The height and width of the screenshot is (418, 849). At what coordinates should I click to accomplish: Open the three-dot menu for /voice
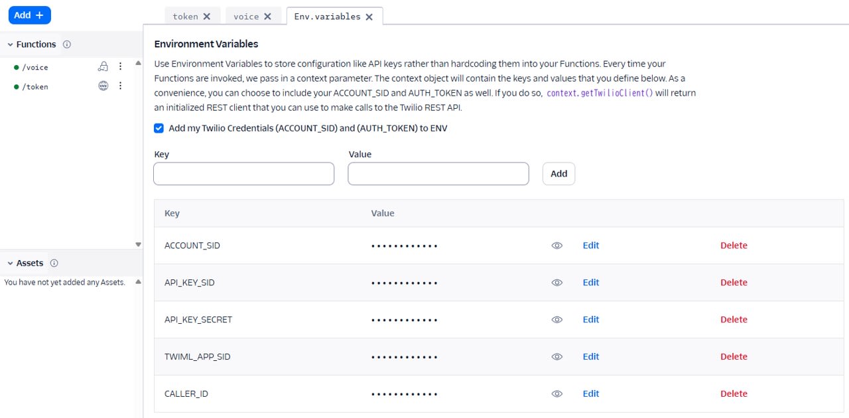121,66
